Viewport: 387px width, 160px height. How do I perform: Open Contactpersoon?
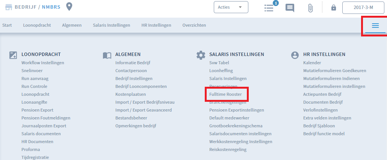pos(131,71)
